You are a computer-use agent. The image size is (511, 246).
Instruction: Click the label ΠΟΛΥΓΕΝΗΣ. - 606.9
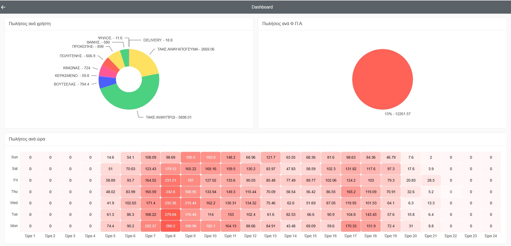[77, 56]
